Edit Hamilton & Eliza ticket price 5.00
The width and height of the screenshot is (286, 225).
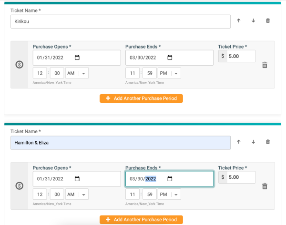click(241, 177)
